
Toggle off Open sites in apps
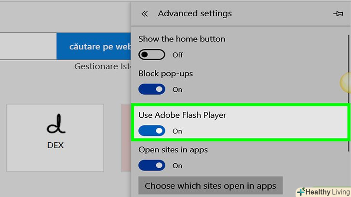click(x=151, y=165)
